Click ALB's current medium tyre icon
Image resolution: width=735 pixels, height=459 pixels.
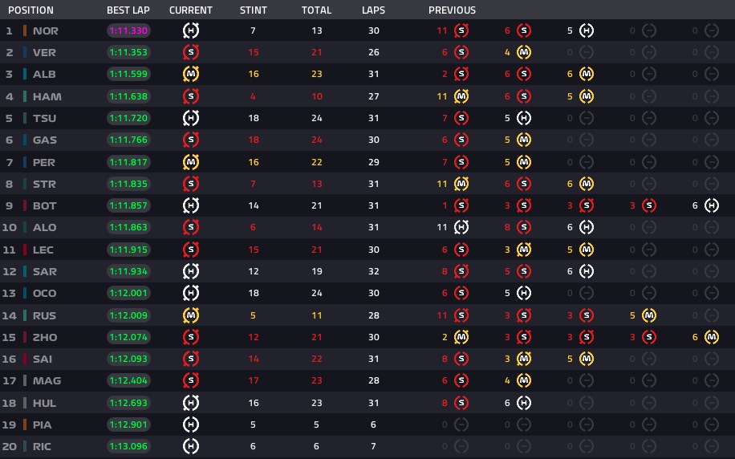191,74
